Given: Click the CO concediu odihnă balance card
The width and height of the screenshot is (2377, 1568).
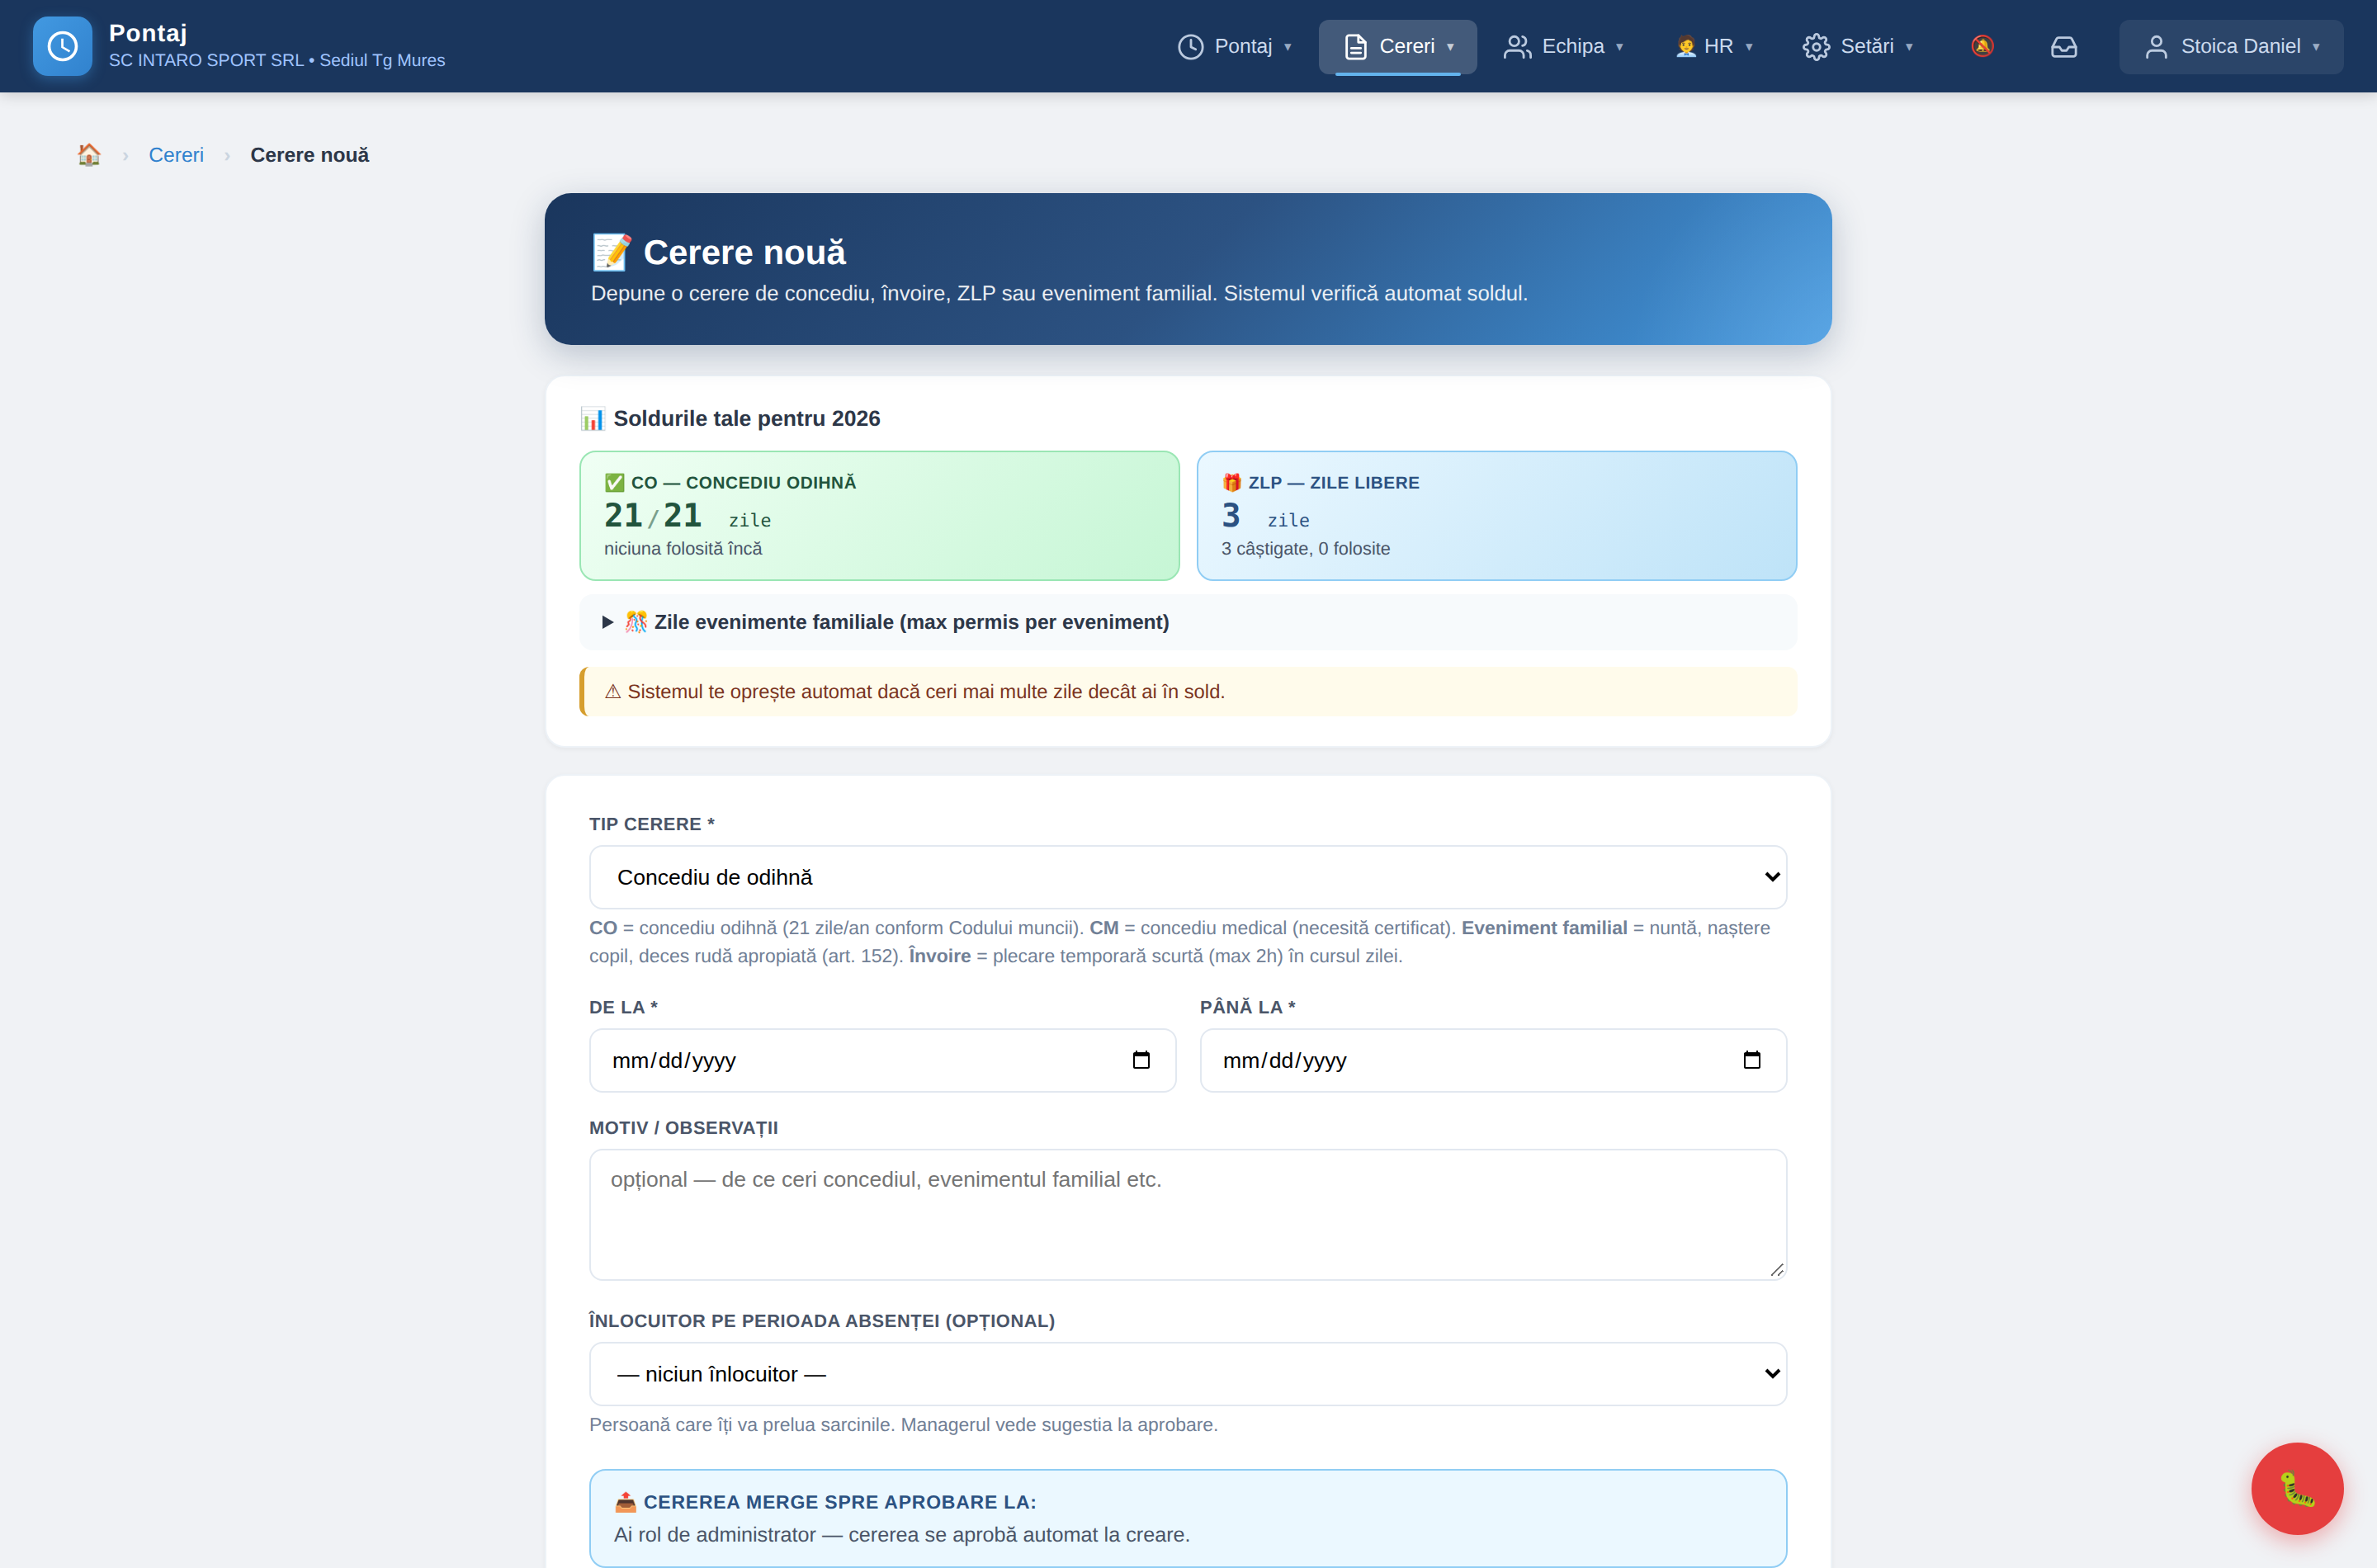Looking at the screenshot, I should point(879,515).
